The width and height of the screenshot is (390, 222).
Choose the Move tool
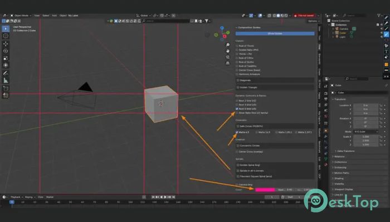click(6, 44)
